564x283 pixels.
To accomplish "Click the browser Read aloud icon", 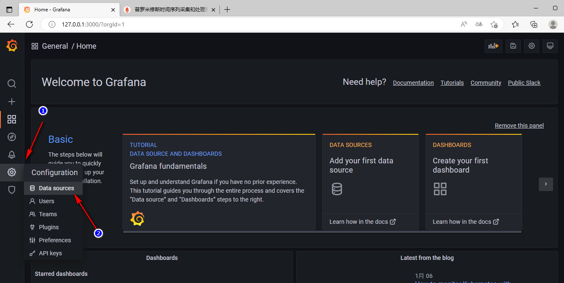I will click(x=464, y=24).
